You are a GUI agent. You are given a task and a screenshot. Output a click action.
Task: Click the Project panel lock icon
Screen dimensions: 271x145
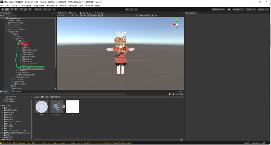click(180, 91)
